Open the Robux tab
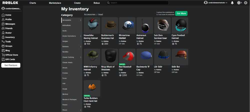This screenshot has width=250, height=112. click(96, 3)
